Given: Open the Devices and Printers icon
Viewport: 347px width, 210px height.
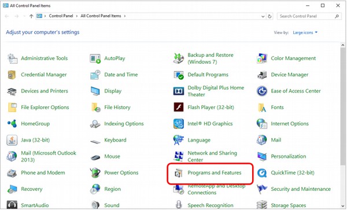Looking at the screenshot, I should point(12,91).
